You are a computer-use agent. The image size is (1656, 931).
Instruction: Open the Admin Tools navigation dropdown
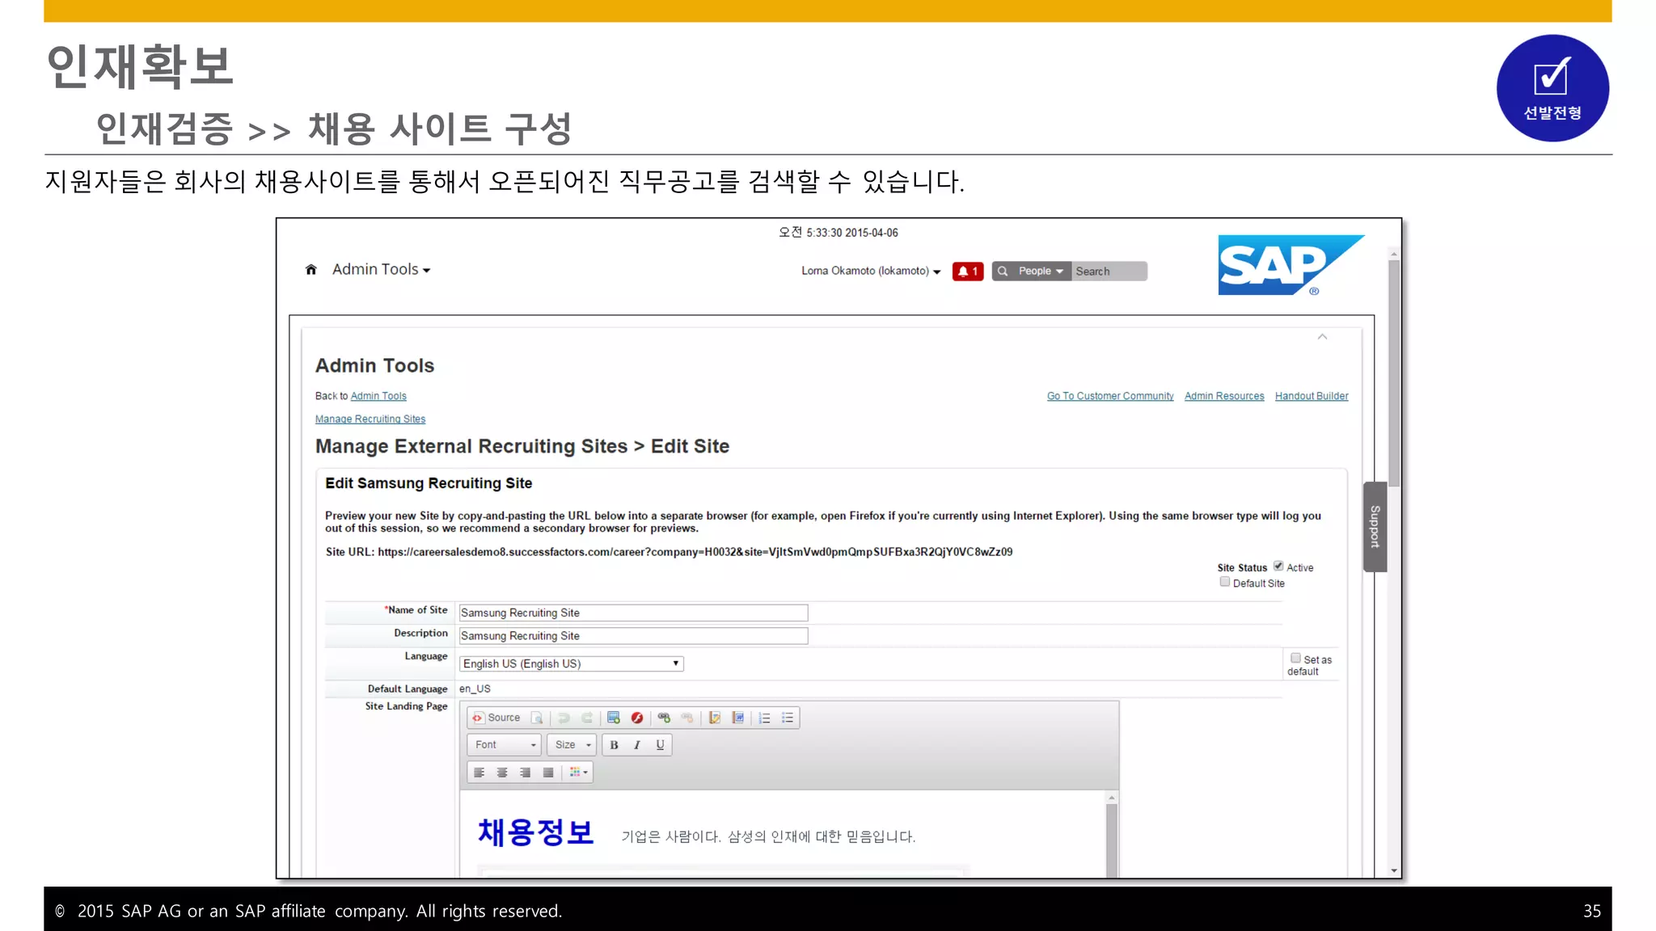[x=381, y=270]
